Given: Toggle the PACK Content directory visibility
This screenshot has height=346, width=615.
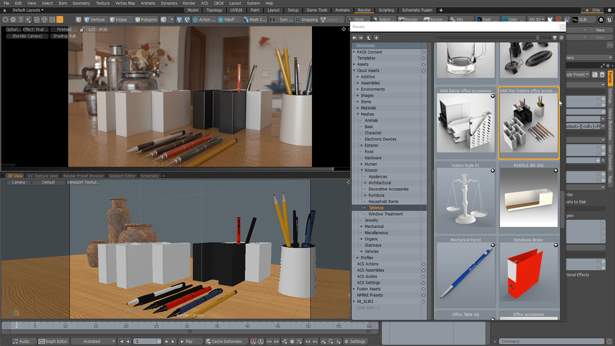Looking at the screenshot, I should [423, 52].
